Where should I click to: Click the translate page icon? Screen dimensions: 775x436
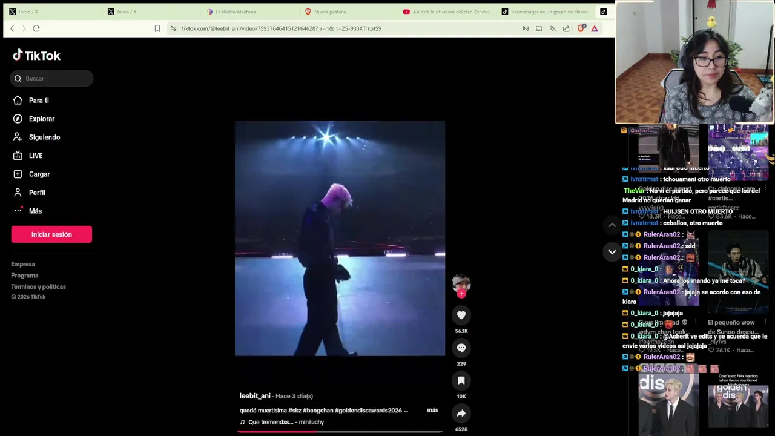[x=552, y=28]
